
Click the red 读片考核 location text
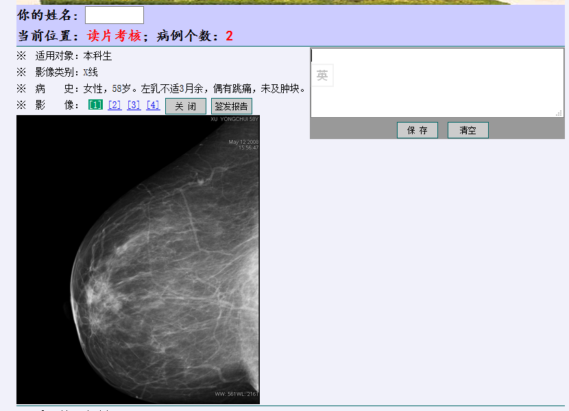coord(114,36)
